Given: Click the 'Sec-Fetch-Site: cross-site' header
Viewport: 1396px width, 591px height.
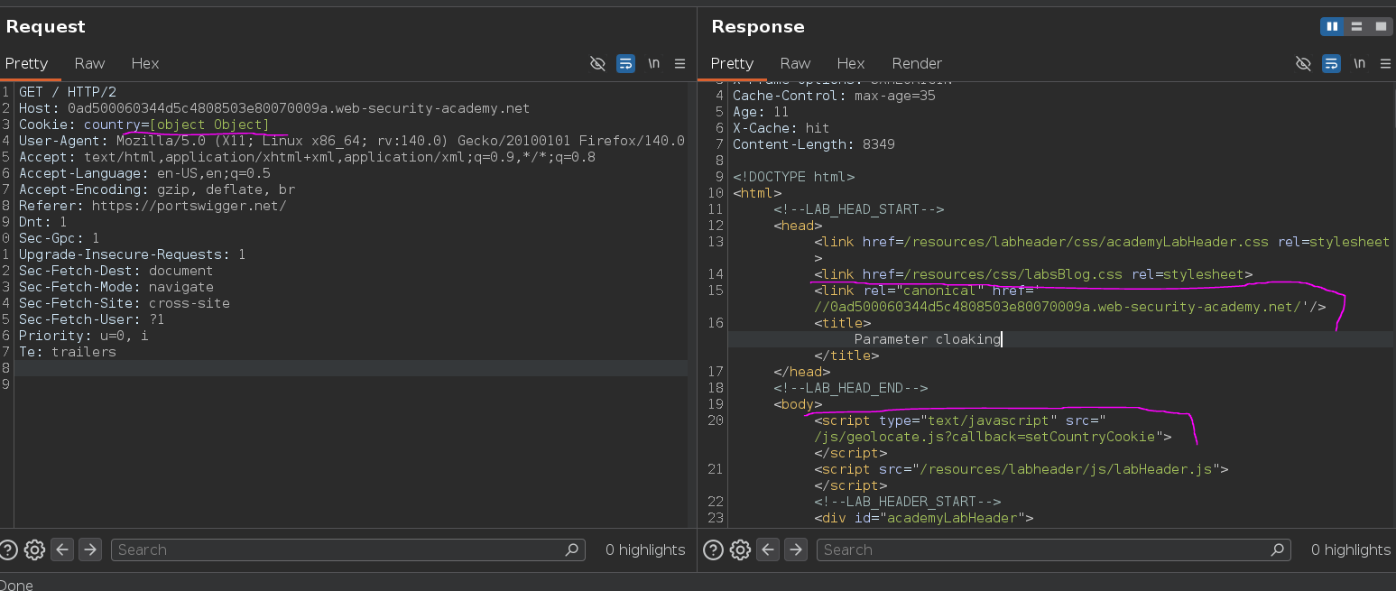Looking at the screenshot, I should coord(125,303).
